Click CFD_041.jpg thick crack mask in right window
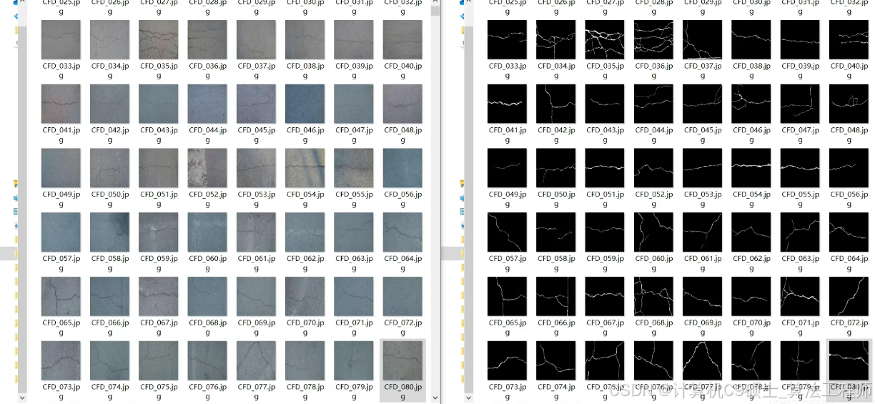This screenshot has height=404, width=875. 507,104
